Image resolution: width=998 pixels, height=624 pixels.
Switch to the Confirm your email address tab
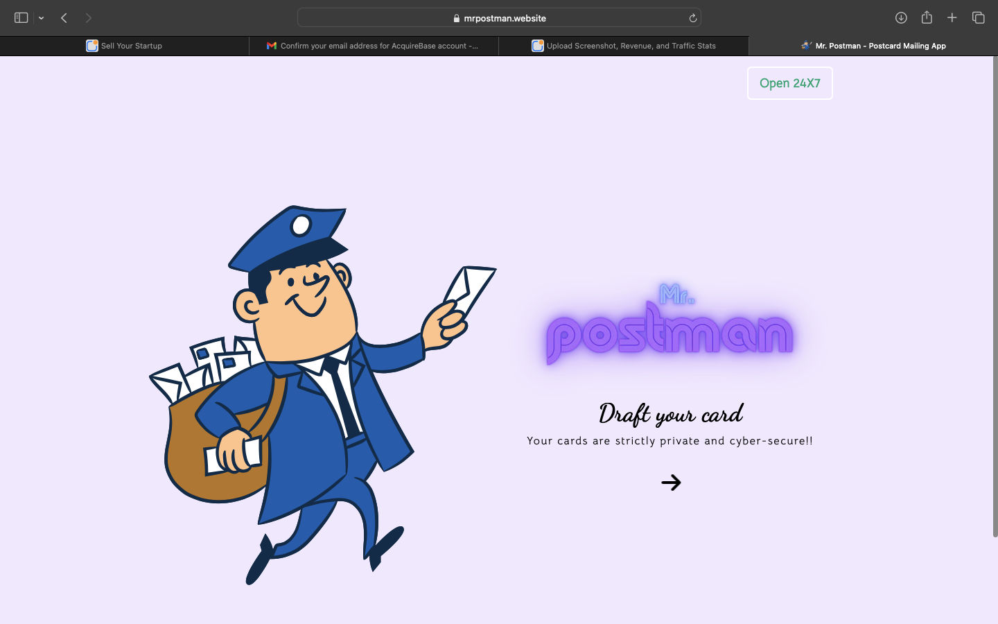(x=374, y=46)
